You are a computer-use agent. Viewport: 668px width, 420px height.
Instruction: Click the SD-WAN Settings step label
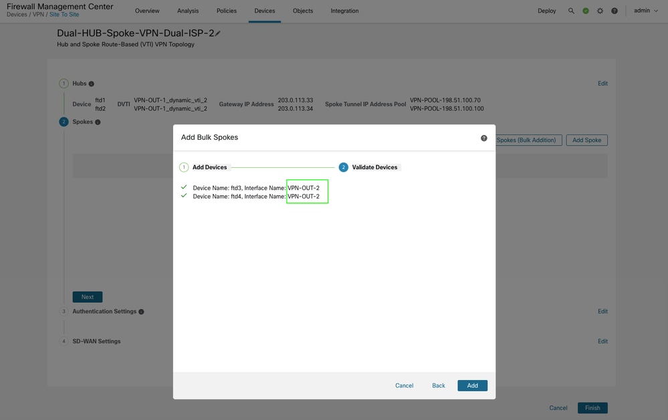(x=96, y=341)
